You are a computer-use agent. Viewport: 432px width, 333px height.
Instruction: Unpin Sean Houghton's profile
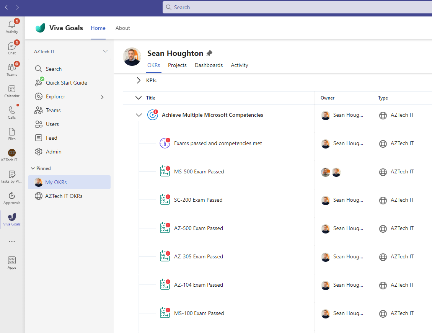[x=209, y=53]
